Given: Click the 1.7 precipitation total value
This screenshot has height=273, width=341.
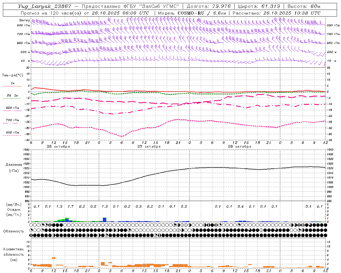Looking at the screenshot, I should coord(71,207).
